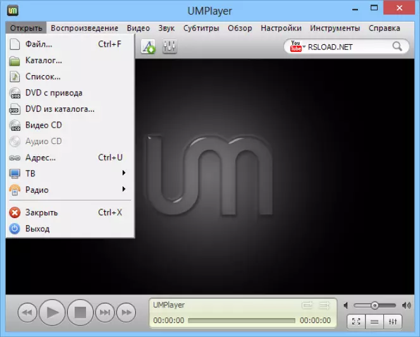Open the YouTube search source dropdown
The image size is (420, 337).
coord(297,47)
